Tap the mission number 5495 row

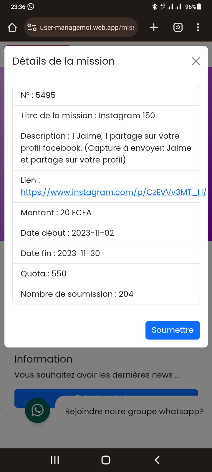pos(106,95)
